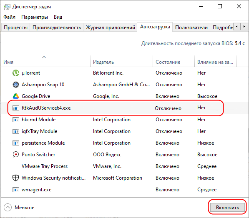Click the igfxTray Module icon
This screenshot has height=218, width=249.
pyautogui.click(x=16, y=131)
